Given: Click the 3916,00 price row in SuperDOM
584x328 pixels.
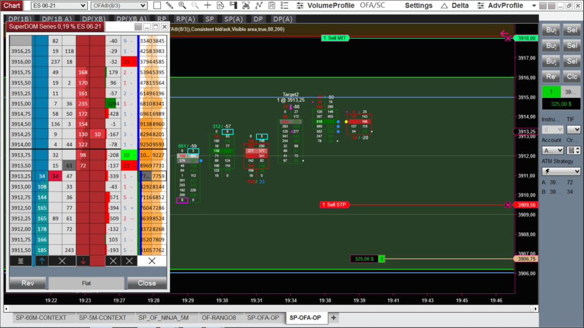Looking at the screenshot, I should (21, 61).
